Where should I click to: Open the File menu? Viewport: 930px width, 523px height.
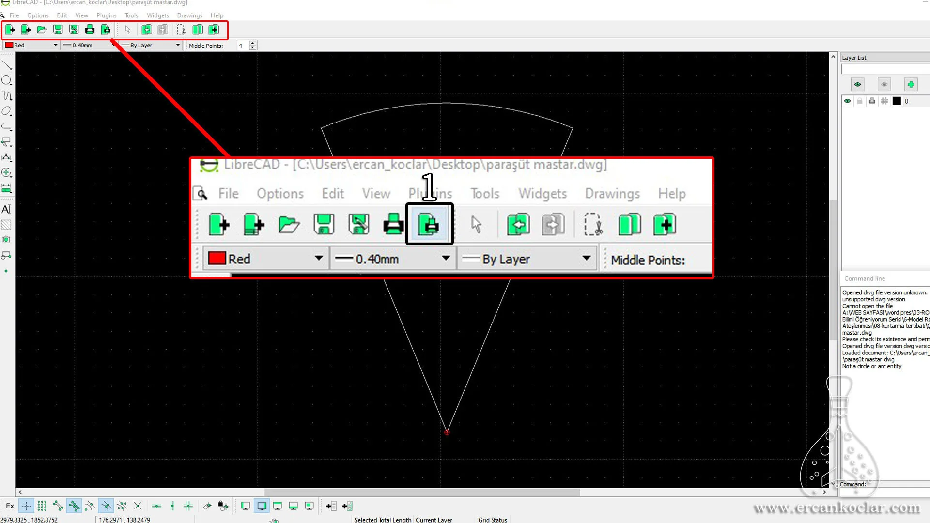[x=15, y=15]
